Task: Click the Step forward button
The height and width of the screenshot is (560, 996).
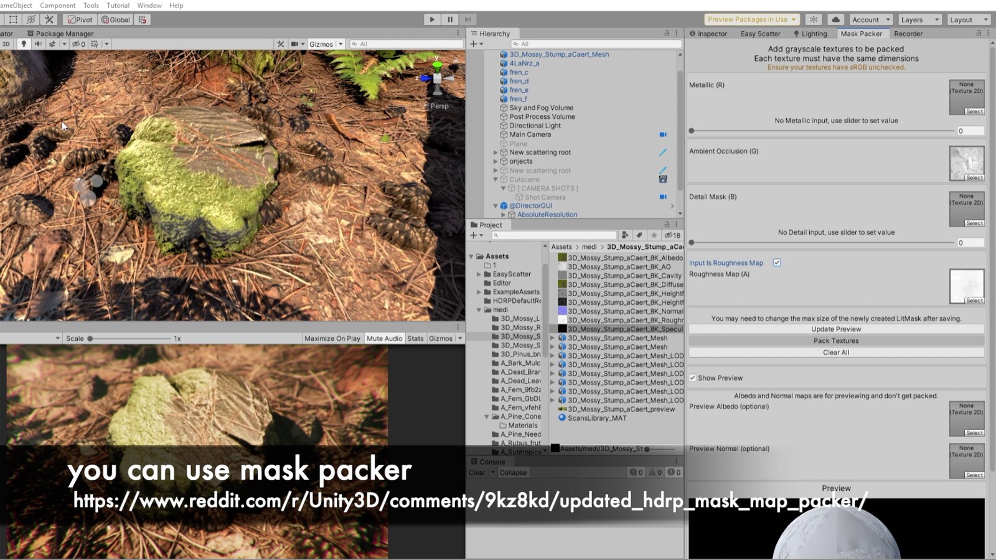Action: point(468,19)
